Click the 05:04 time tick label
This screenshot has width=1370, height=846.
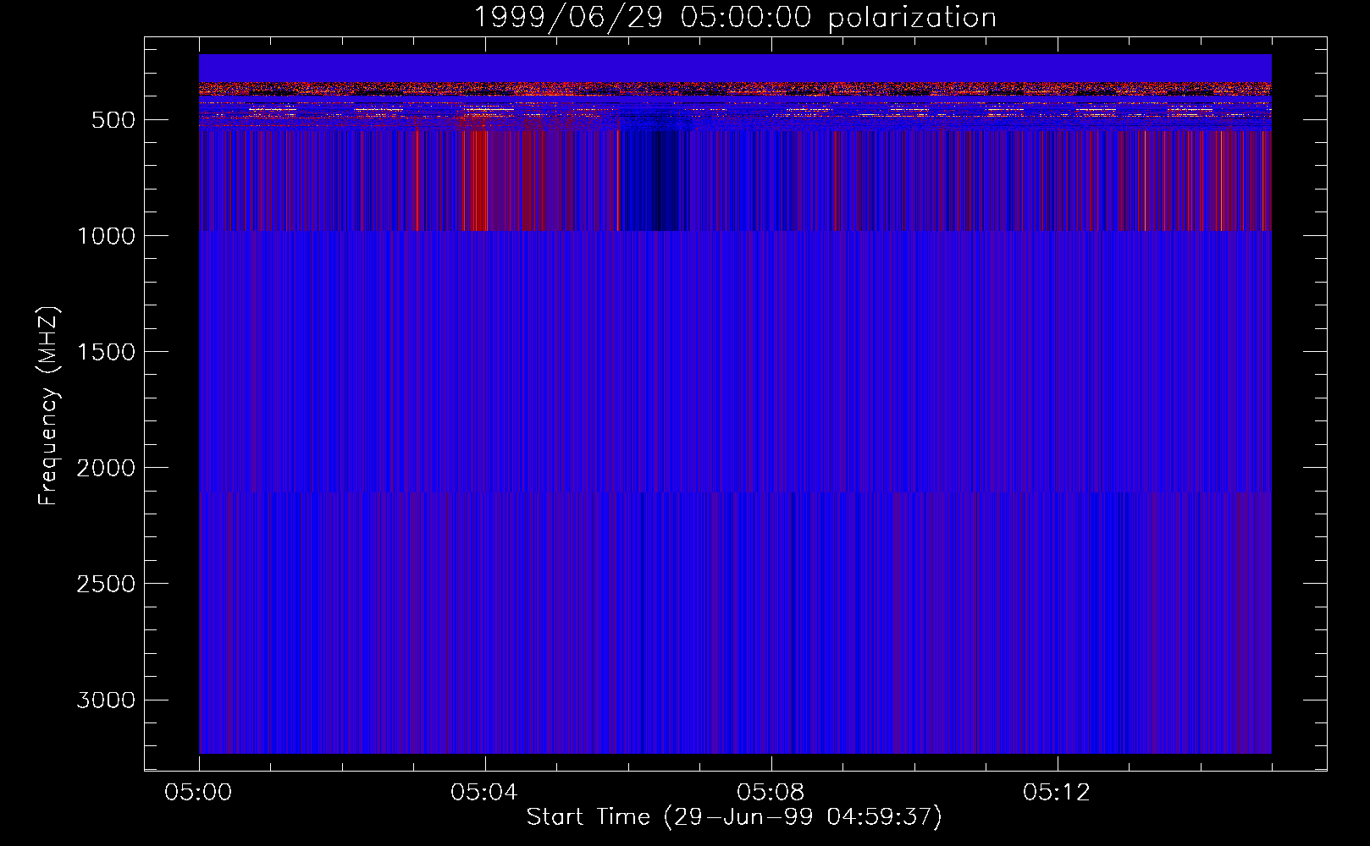[484, 793]
